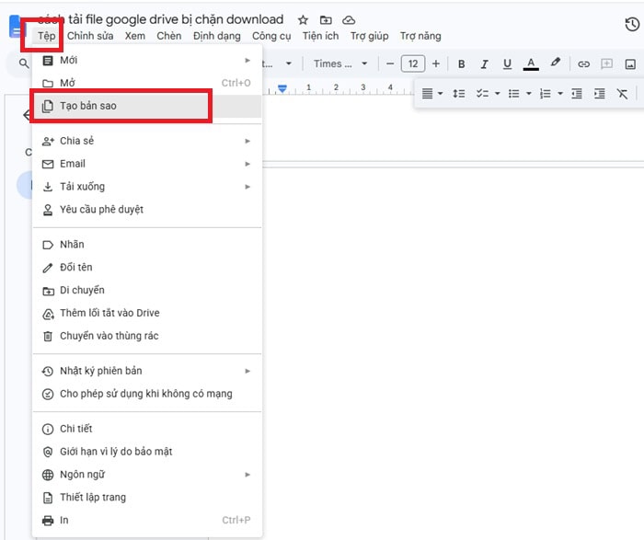Expand the Tải xuống submenu
The width and height of the screenshot is (644, 540).
(x=146, y=187)
